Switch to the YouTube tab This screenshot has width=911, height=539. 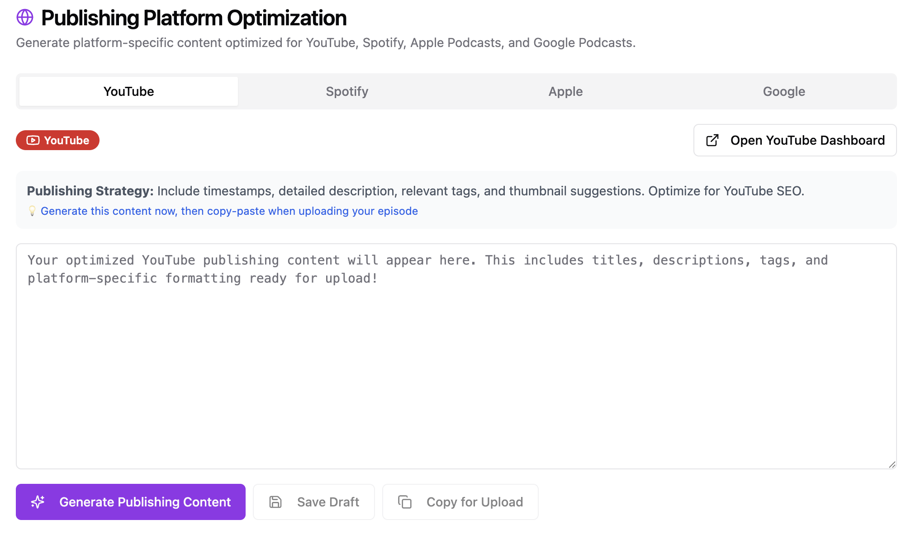(x=128, y=91)
